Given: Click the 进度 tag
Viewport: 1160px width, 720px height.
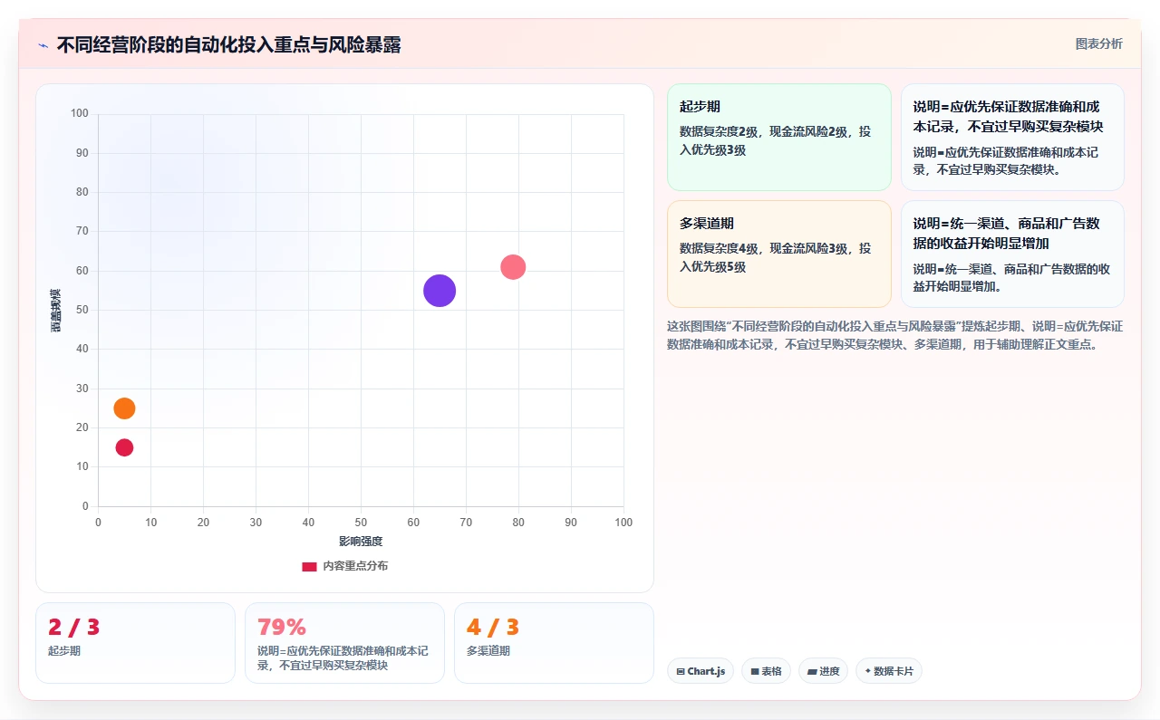Looking at the screenshot, I should click(823, 671).
